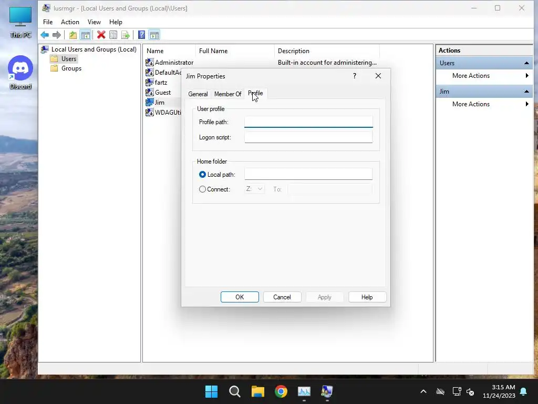This screenshot has width=538, height=404.
Task: Click the Guest user account icon
Action: [150, 92]
